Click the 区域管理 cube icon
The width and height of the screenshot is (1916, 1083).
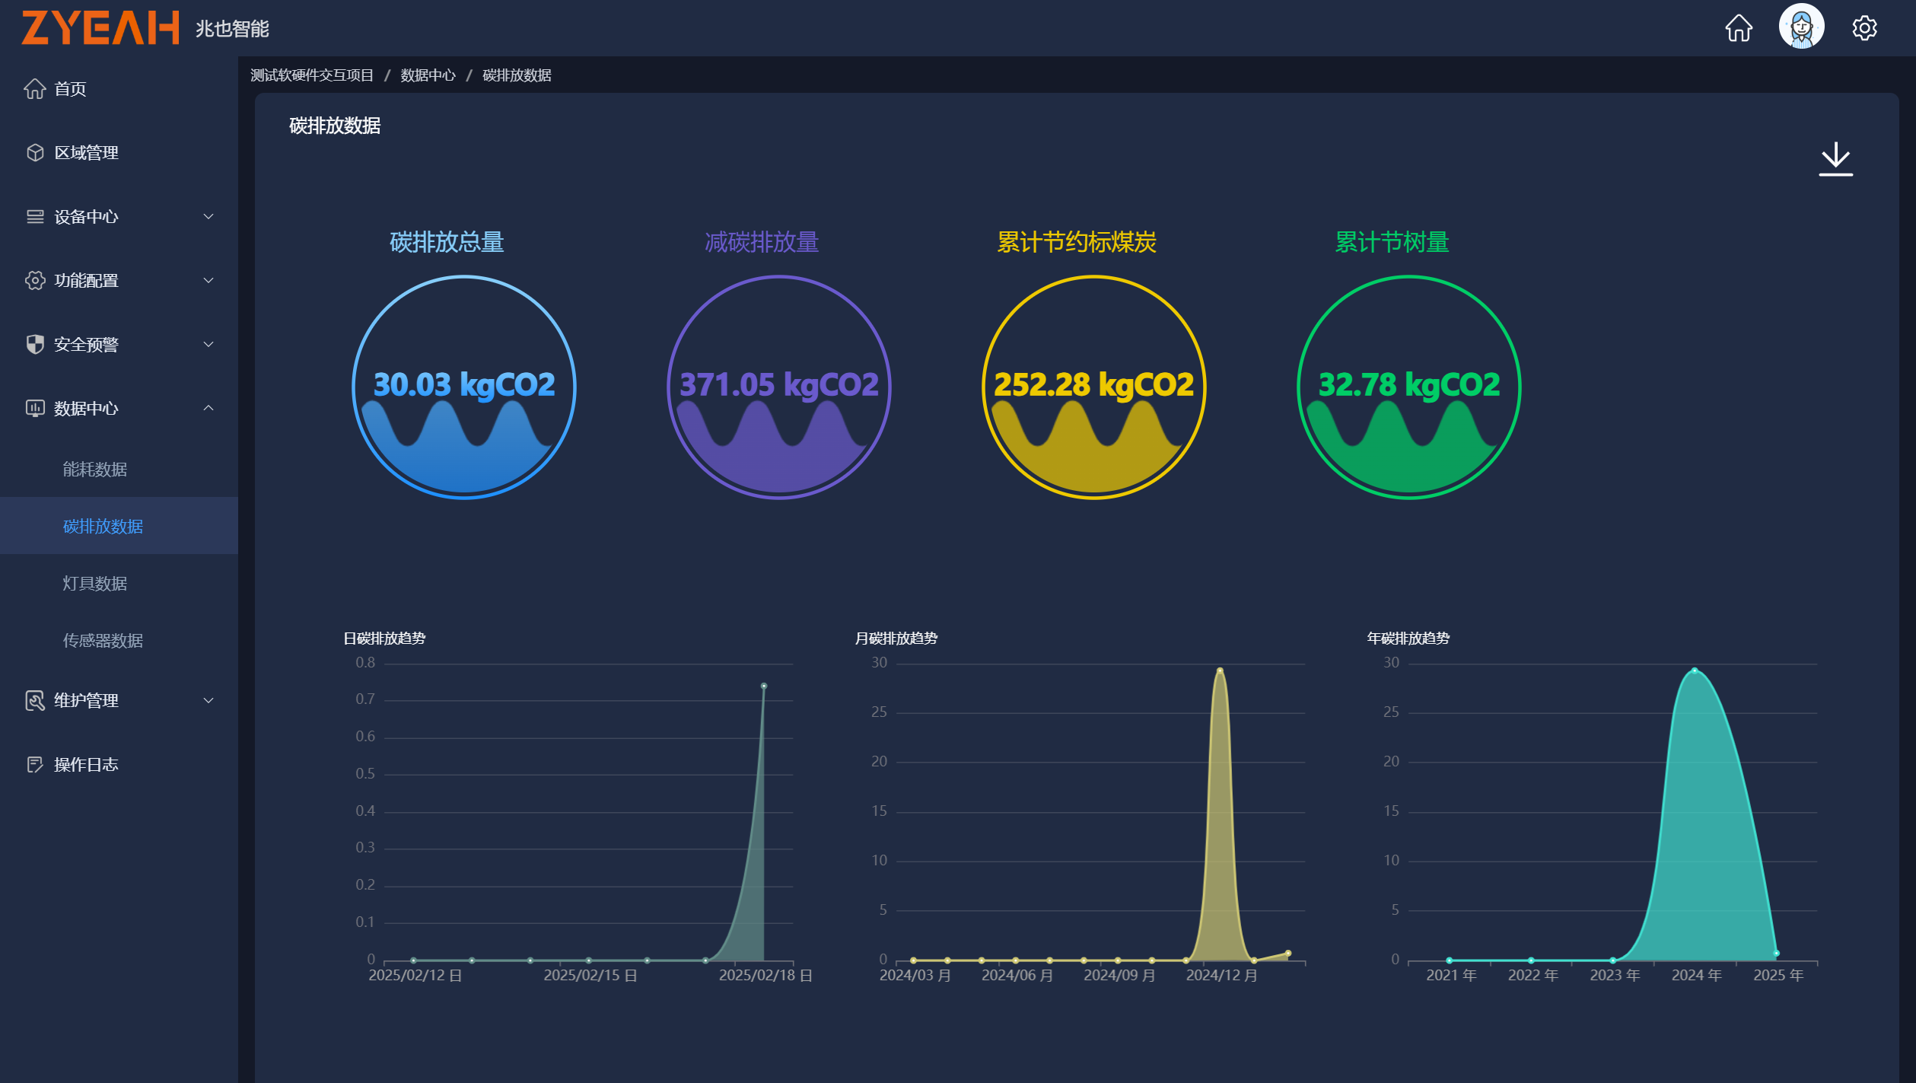35,153
